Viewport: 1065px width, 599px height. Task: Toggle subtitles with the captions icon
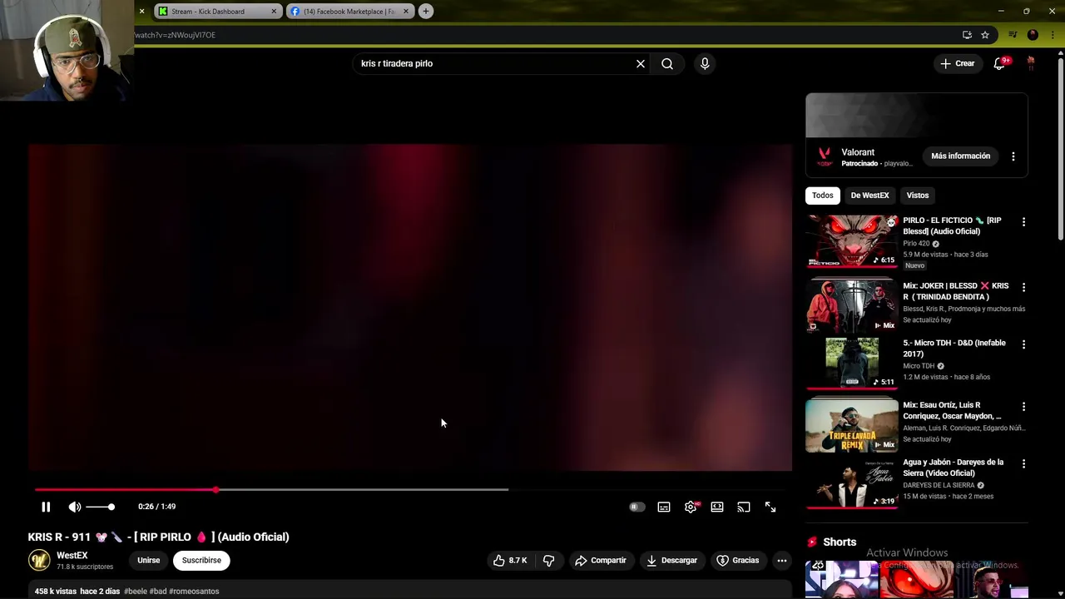click(664, 507)
